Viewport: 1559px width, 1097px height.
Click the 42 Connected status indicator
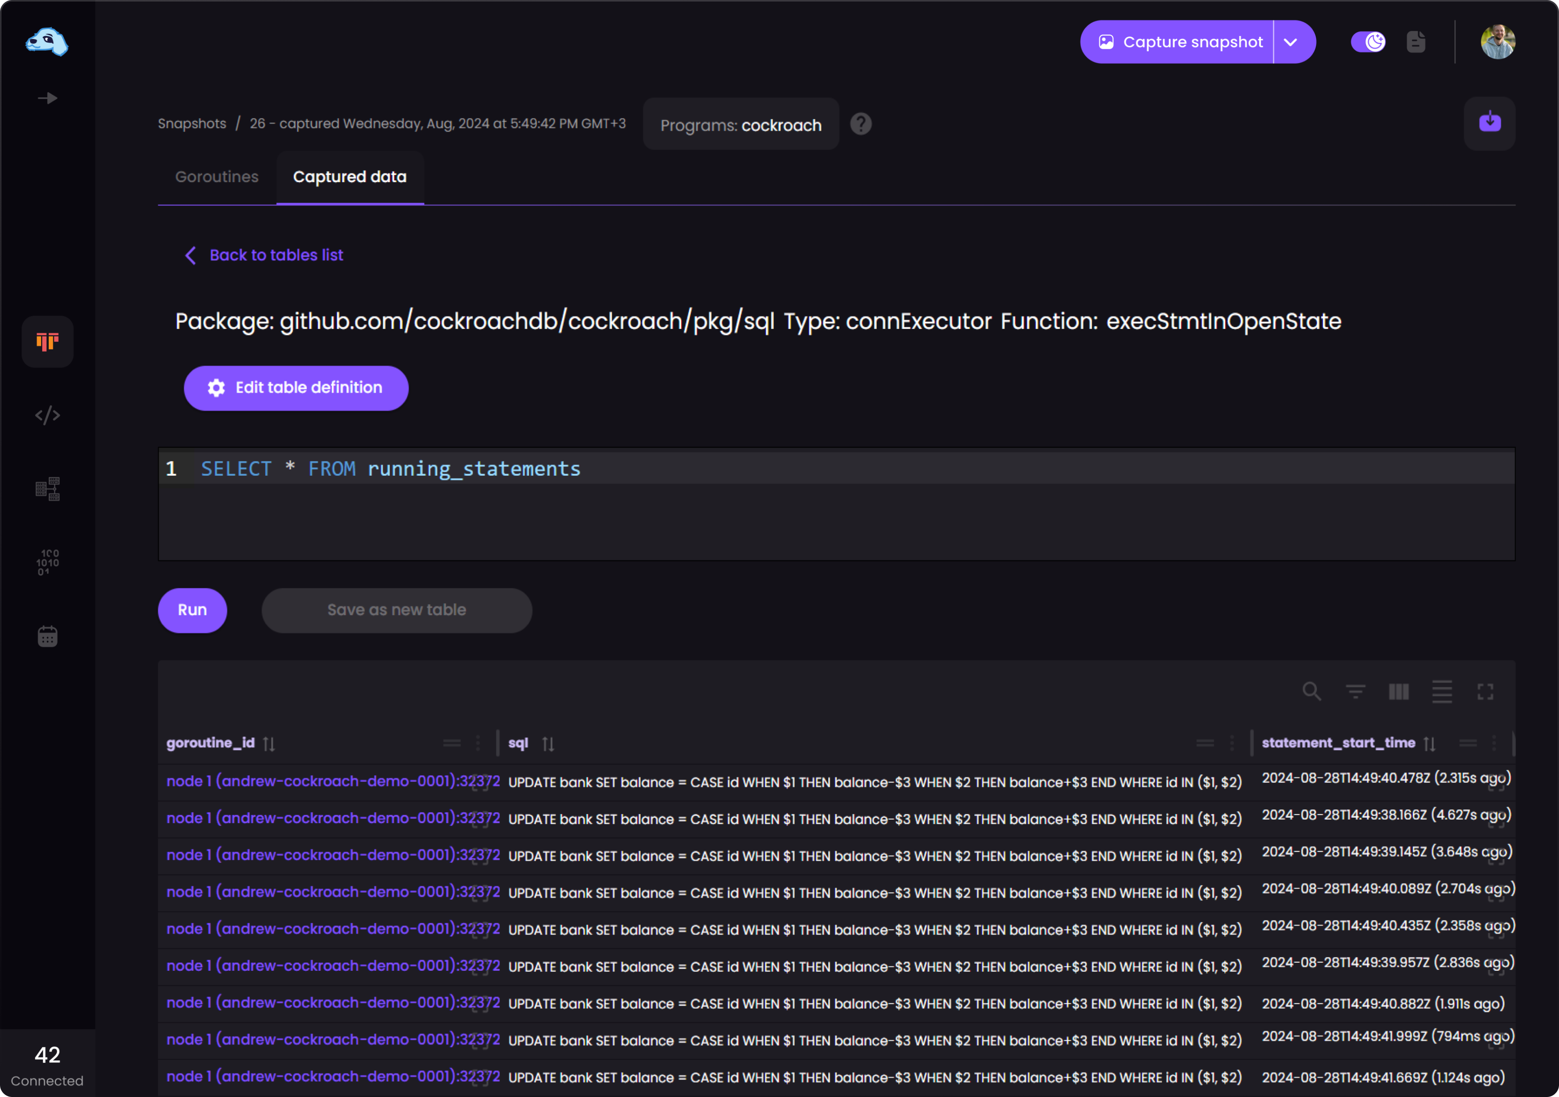pyautogui.click(x=48, y=1064)
